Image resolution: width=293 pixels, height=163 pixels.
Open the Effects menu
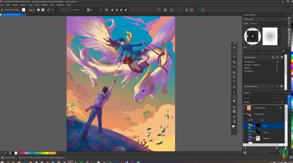[45, 5]
